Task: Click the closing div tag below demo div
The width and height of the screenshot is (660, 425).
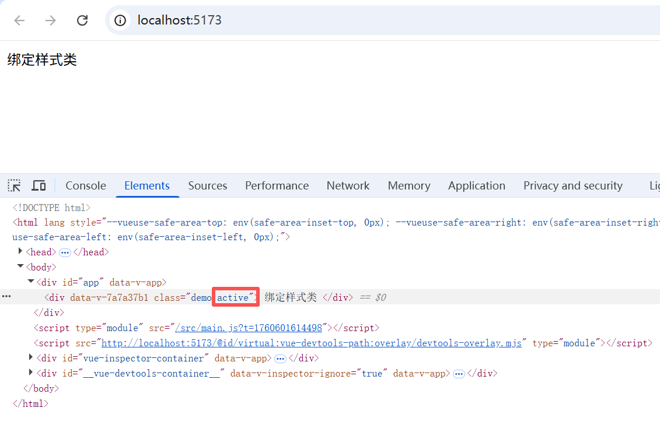Action: (x=49, y=312)
